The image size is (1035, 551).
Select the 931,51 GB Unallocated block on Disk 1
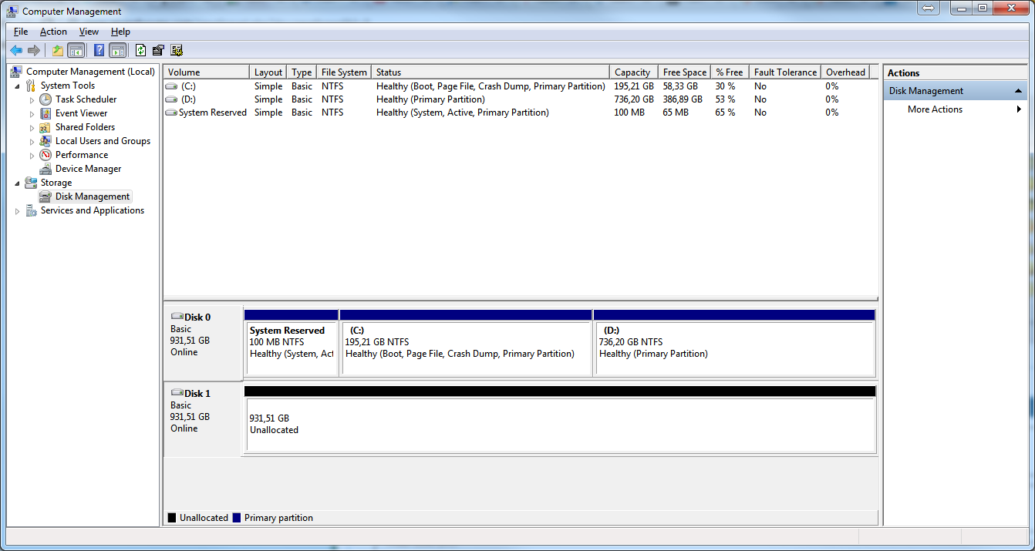(560, 420)
